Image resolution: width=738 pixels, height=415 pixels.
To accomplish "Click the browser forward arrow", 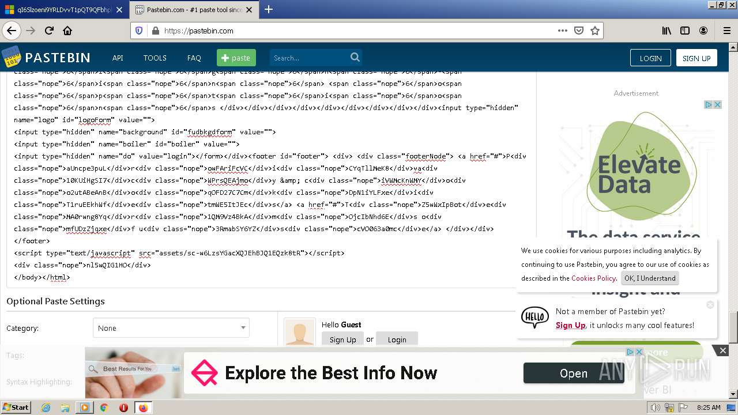I will coord(31,31).
